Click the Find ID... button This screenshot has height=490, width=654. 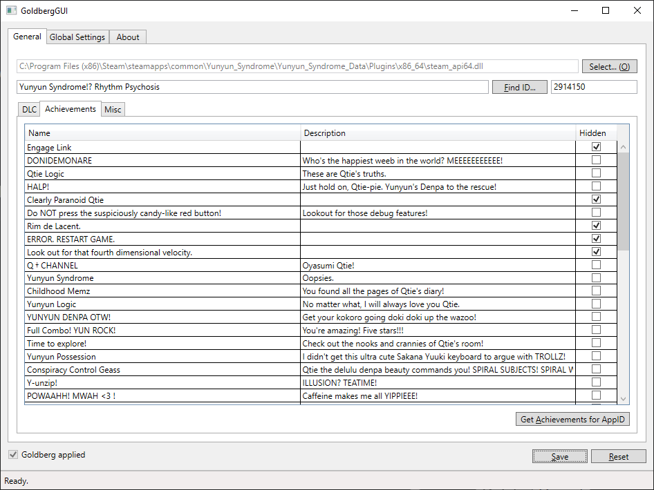click(520, 87)
